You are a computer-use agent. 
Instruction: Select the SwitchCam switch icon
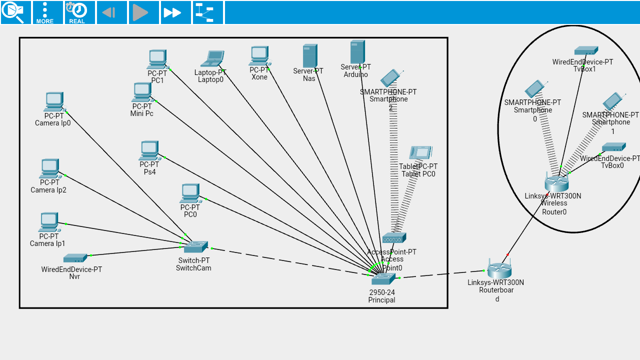pos(195,247)
